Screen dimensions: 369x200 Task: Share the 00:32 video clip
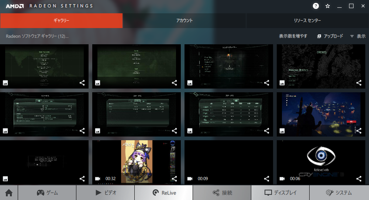coord(174,179)
